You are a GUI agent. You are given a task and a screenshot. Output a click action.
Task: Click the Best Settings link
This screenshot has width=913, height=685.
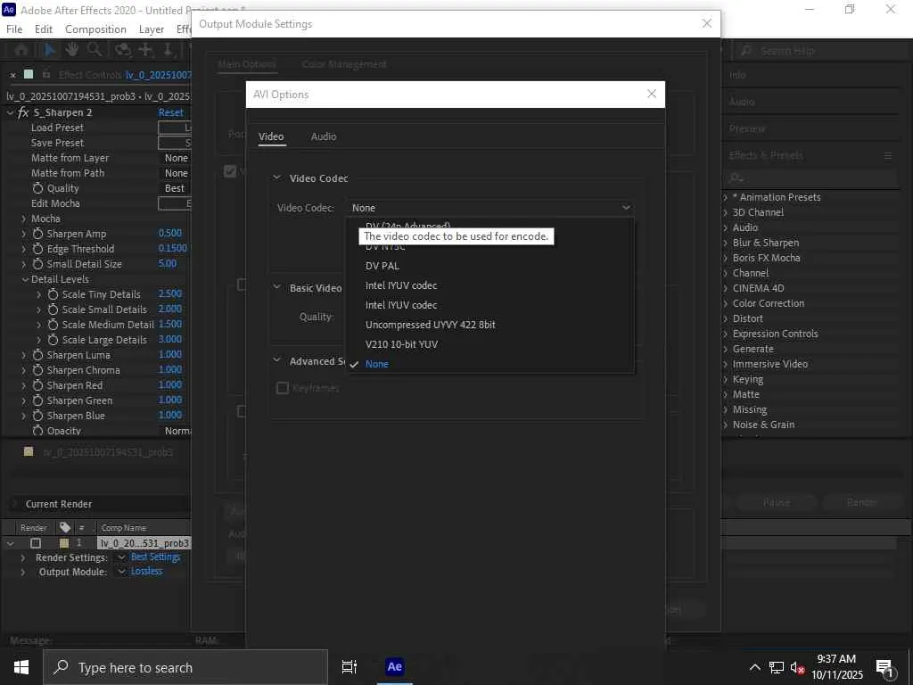(x=155, y=557)
